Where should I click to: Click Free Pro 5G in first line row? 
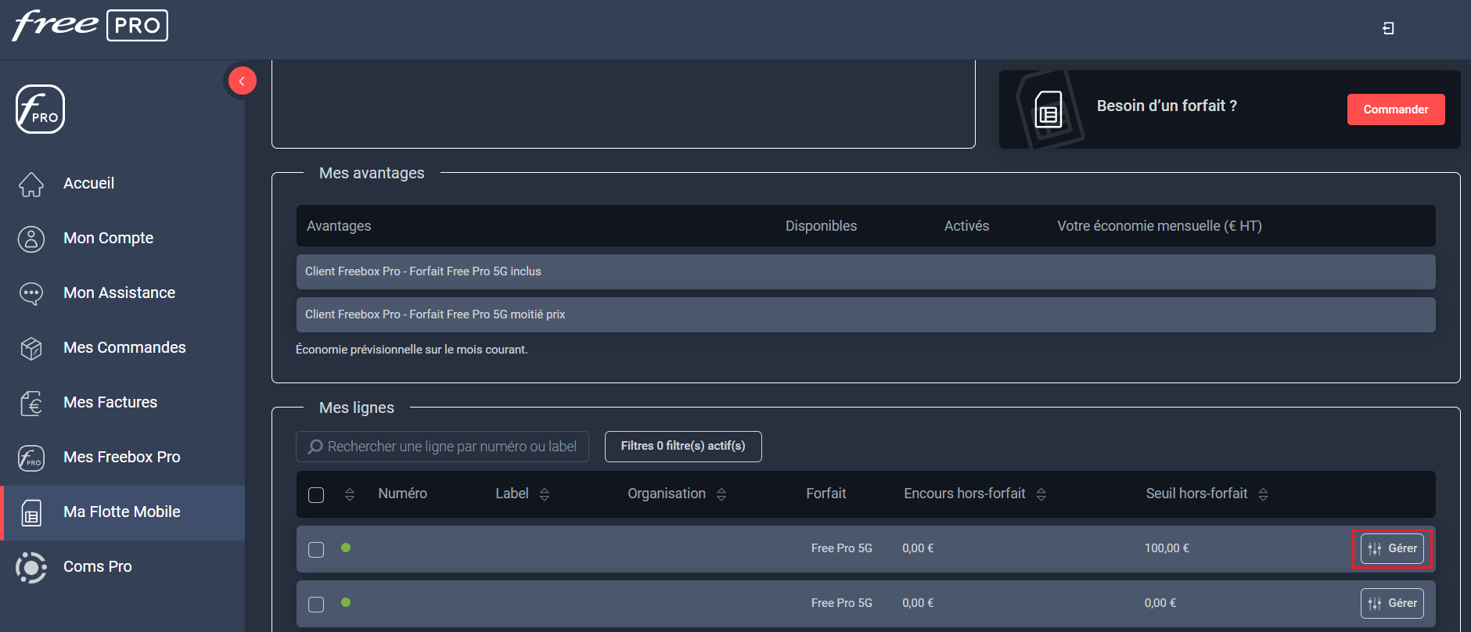point(841,548)
